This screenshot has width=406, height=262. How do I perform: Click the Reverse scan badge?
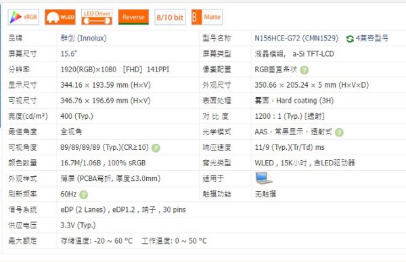(x=133, y=17)
